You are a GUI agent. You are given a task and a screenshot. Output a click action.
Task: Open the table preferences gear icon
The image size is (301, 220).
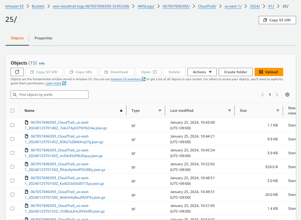(x=287, y=95)
